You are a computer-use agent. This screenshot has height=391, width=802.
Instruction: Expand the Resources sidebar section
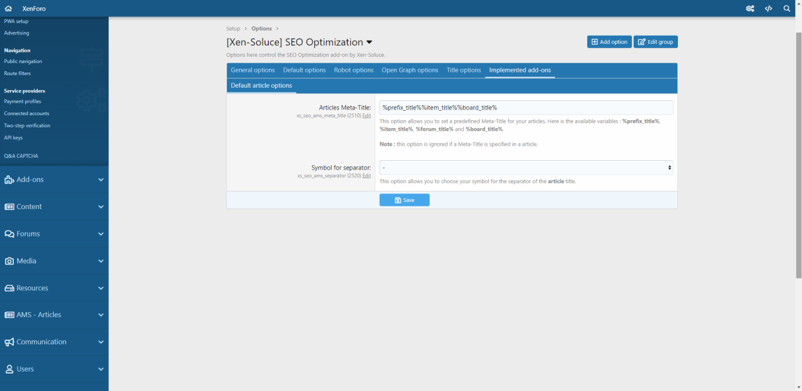pyautogui.click(x=100, y=288)
